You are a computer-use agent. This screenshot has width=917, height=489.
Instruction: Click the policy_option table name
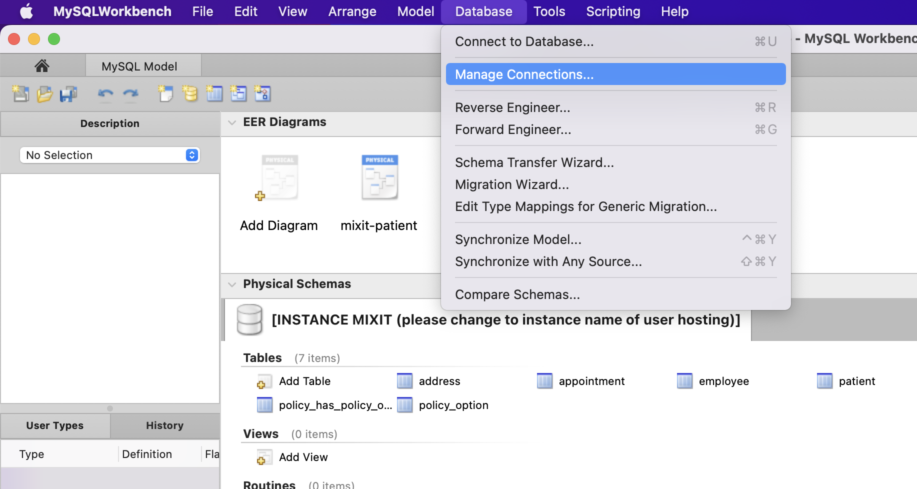coord(453,405)
